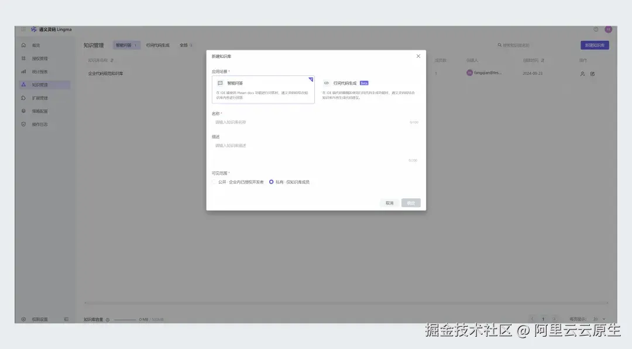Image resolution: width=632 pixels, height=349 pixels.
Task: Choose the 私有·仅知识库成员 radio option
Action: tap(271, 182)
